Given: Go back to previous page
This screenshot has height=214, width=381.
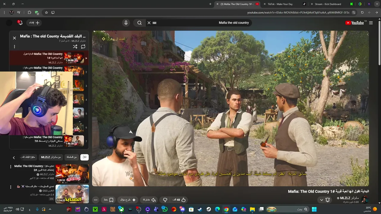Looking at the screenshot, I should 377,12.
